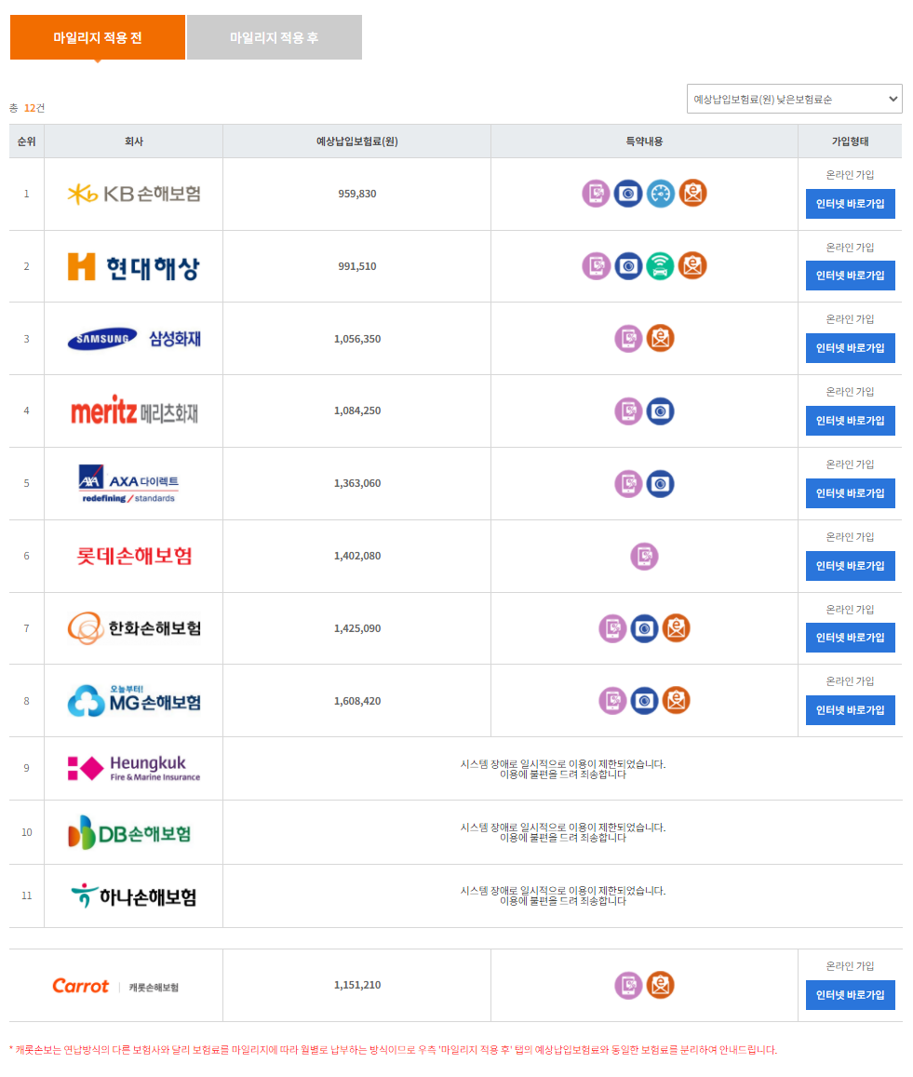This screenshot has height=1077, width=913.
Task: Click 인터넷 바로가입 for 롯데손해보험
Action: pyautogui.click(x=850, y=566)
